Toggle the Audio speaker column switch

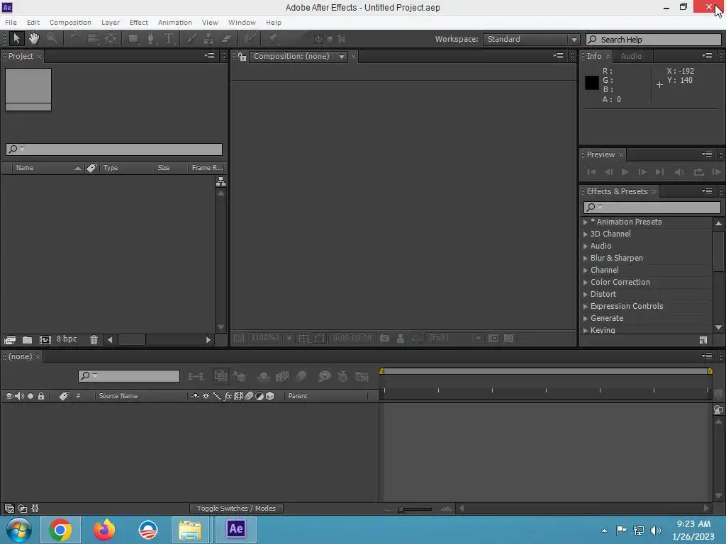coord(19,396)
